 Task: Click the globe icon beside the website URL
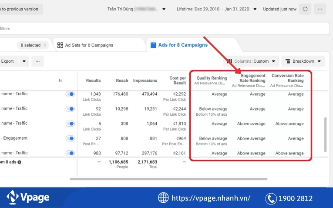click(x=163, y=198)
